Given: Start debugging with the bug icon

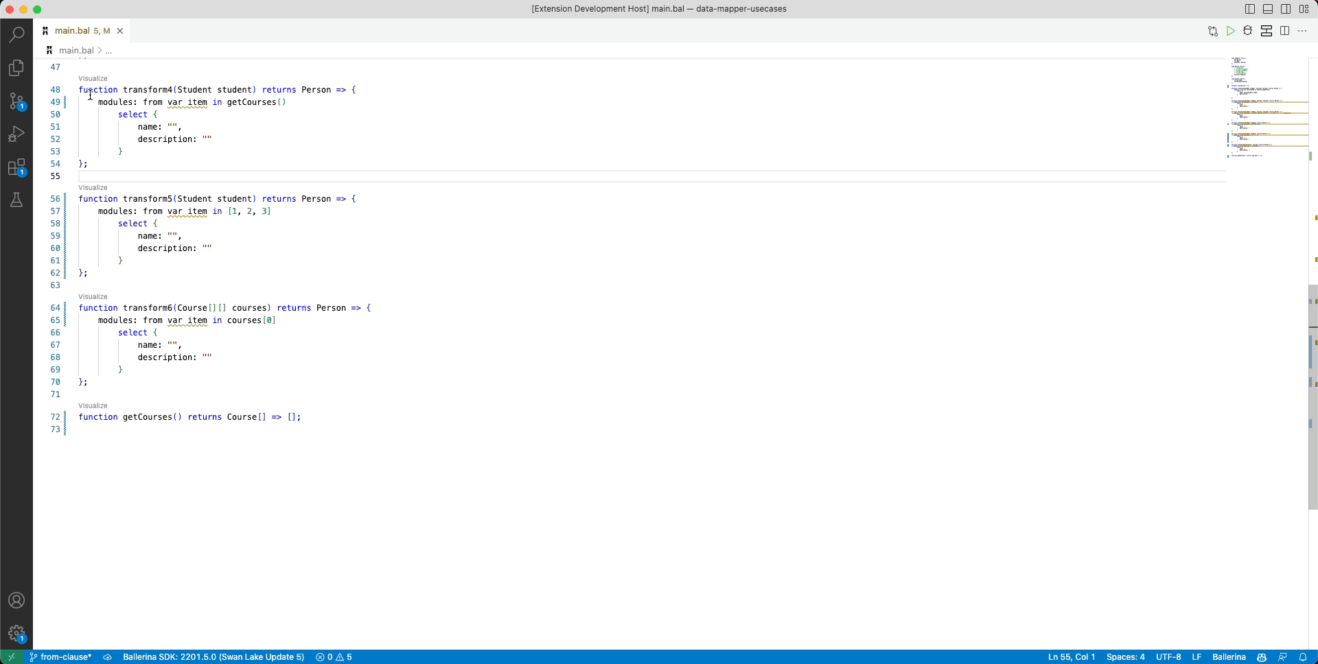Looking at the screenshot, I should [x=1247, y=31].
